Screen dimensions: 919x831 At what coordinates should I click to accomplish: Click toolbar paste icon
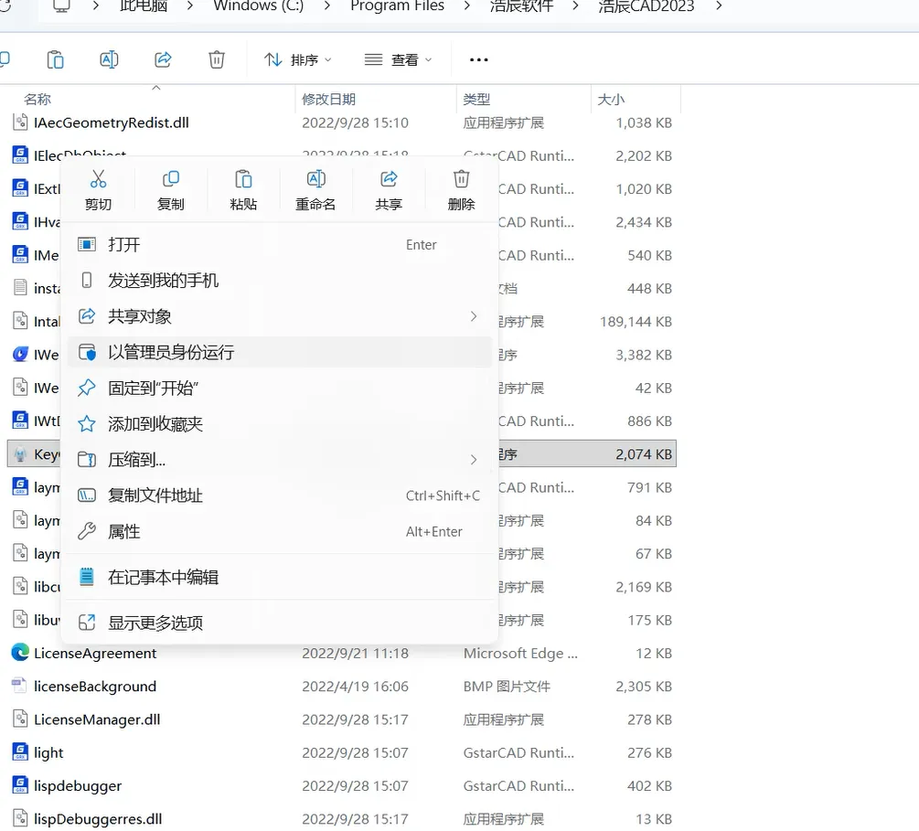click(x=55, y=59)
